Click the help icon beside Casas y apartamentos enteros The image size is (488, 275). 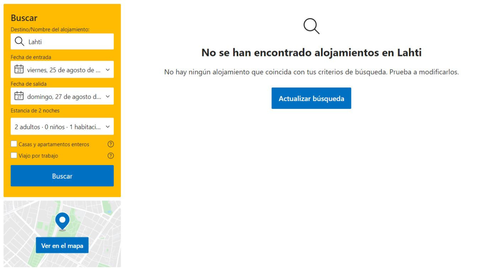click(111, 144)
